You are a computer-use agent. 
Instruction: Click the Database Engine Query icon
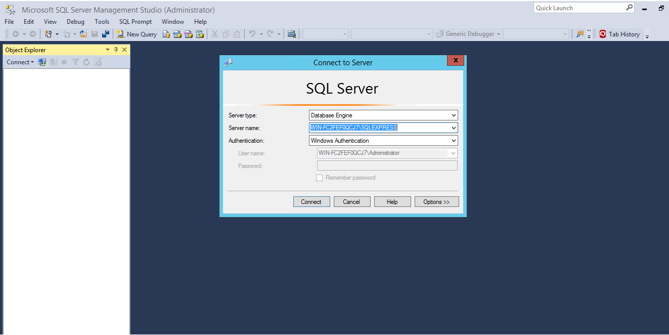point(166,34)
